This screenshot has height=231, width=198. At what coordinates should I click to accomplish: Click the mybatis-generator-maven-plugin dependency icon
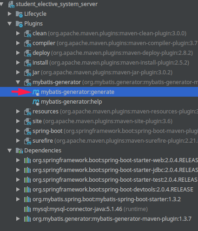pos(27,219)
